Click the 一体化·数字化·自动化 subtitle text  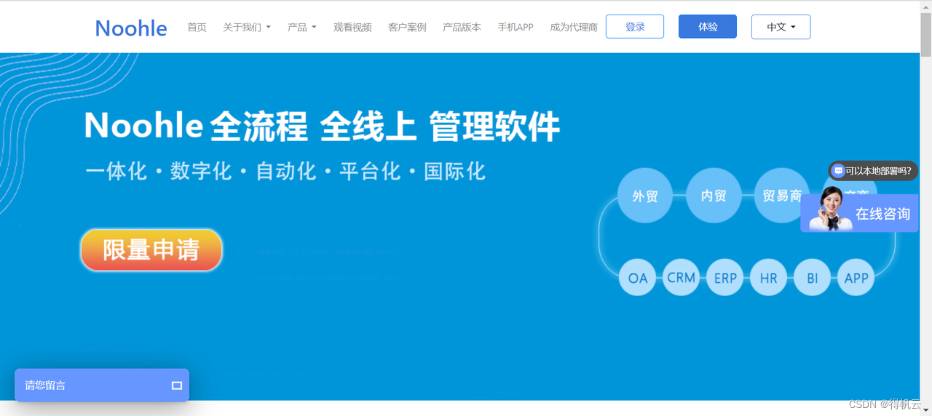[285, 172]
